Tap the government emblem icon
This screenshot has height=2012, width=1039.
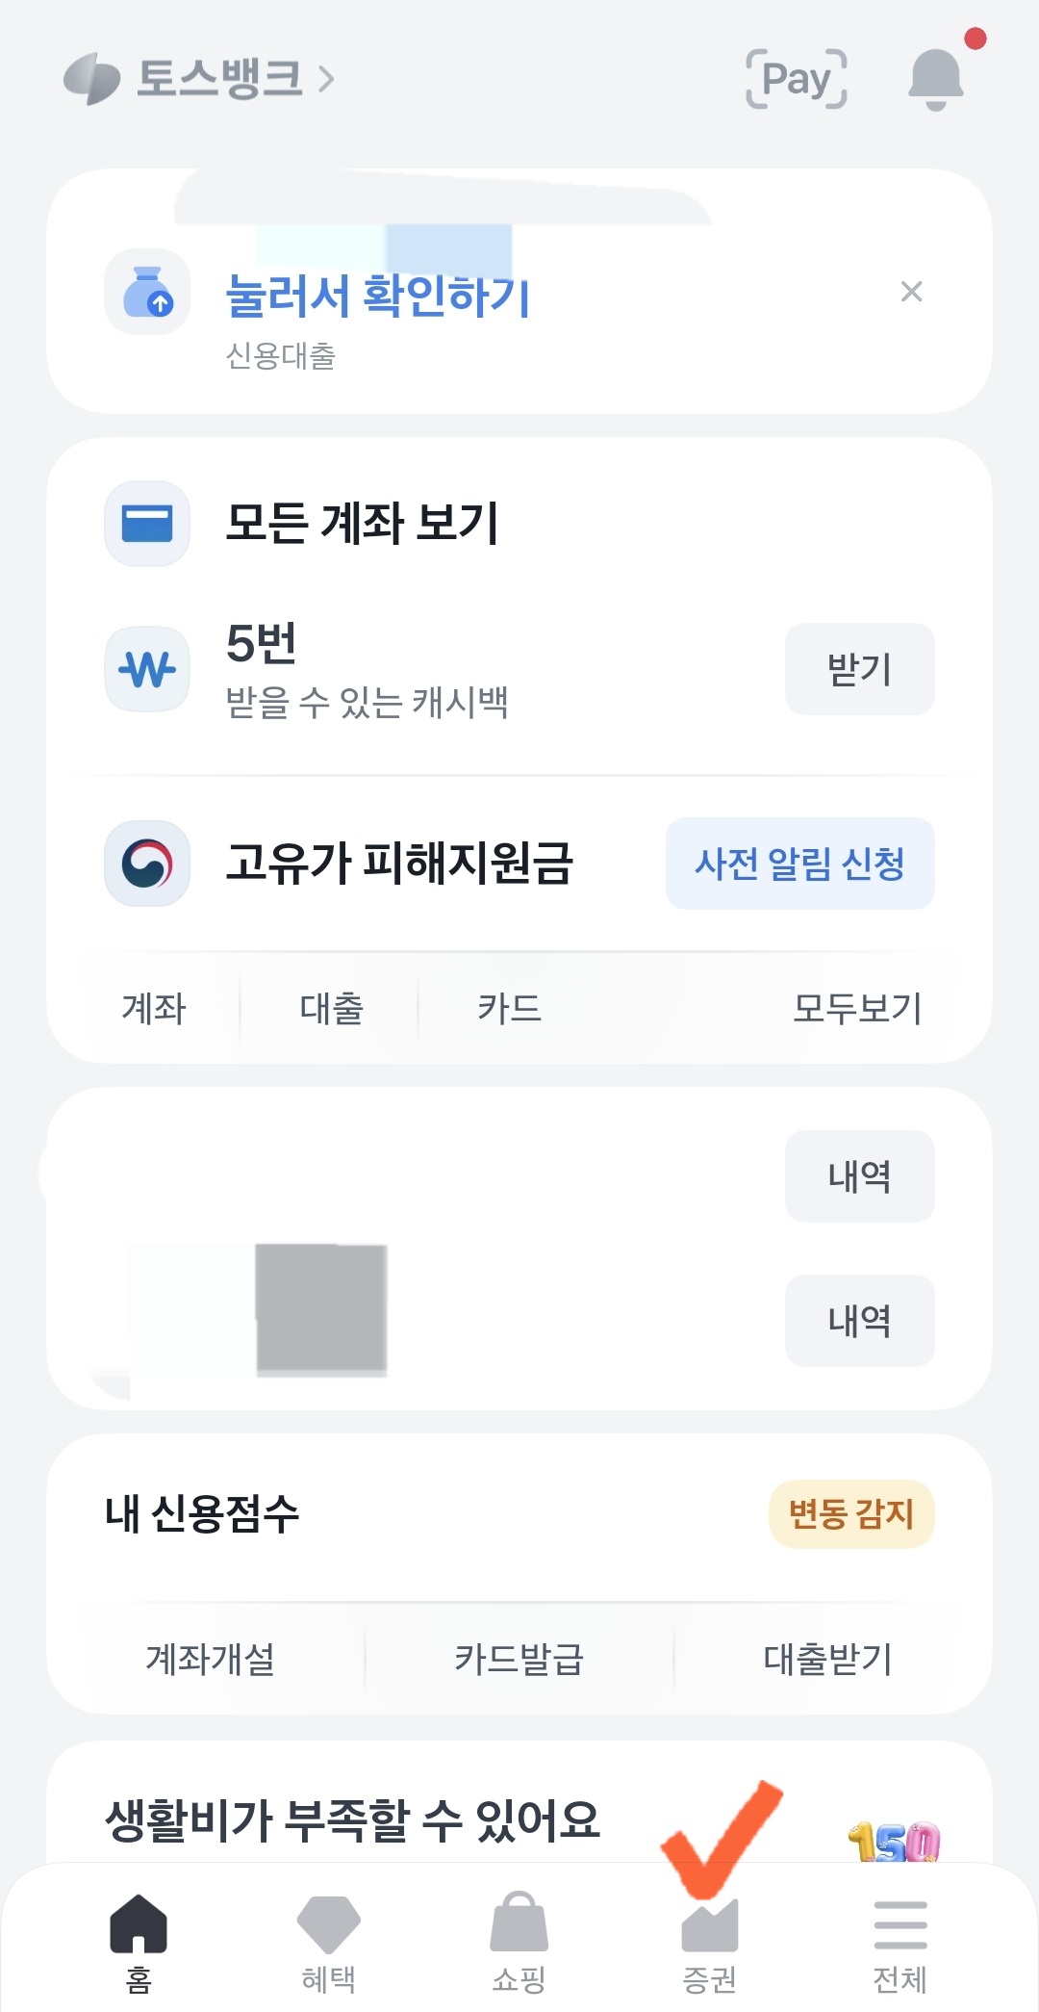pos(147,864)
